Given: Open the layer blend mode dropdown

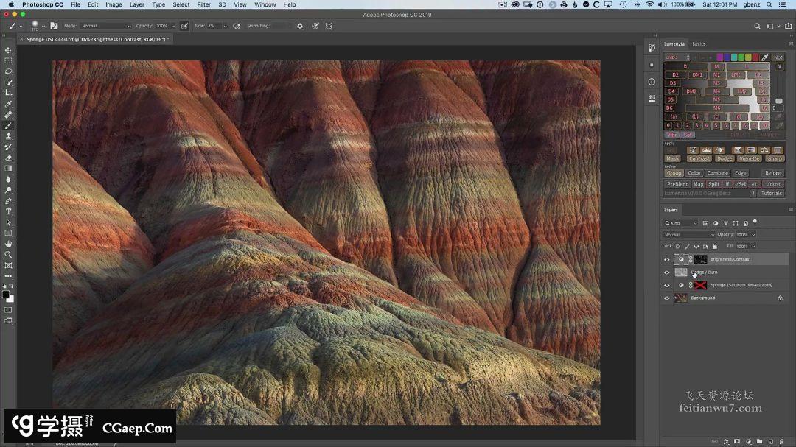Looking at the screenshot, I should pos(688,235).
